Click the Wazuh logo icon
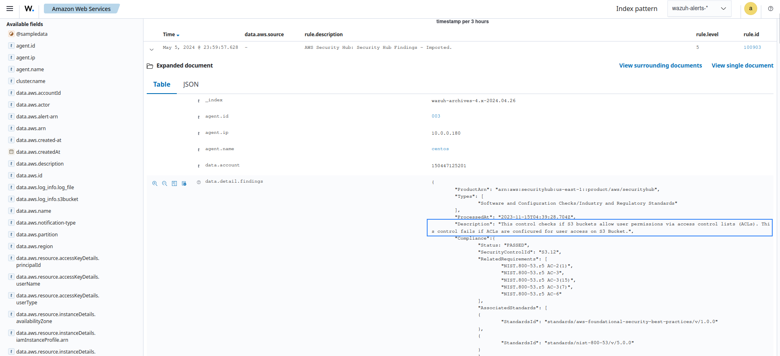 [x=29, y=9]
